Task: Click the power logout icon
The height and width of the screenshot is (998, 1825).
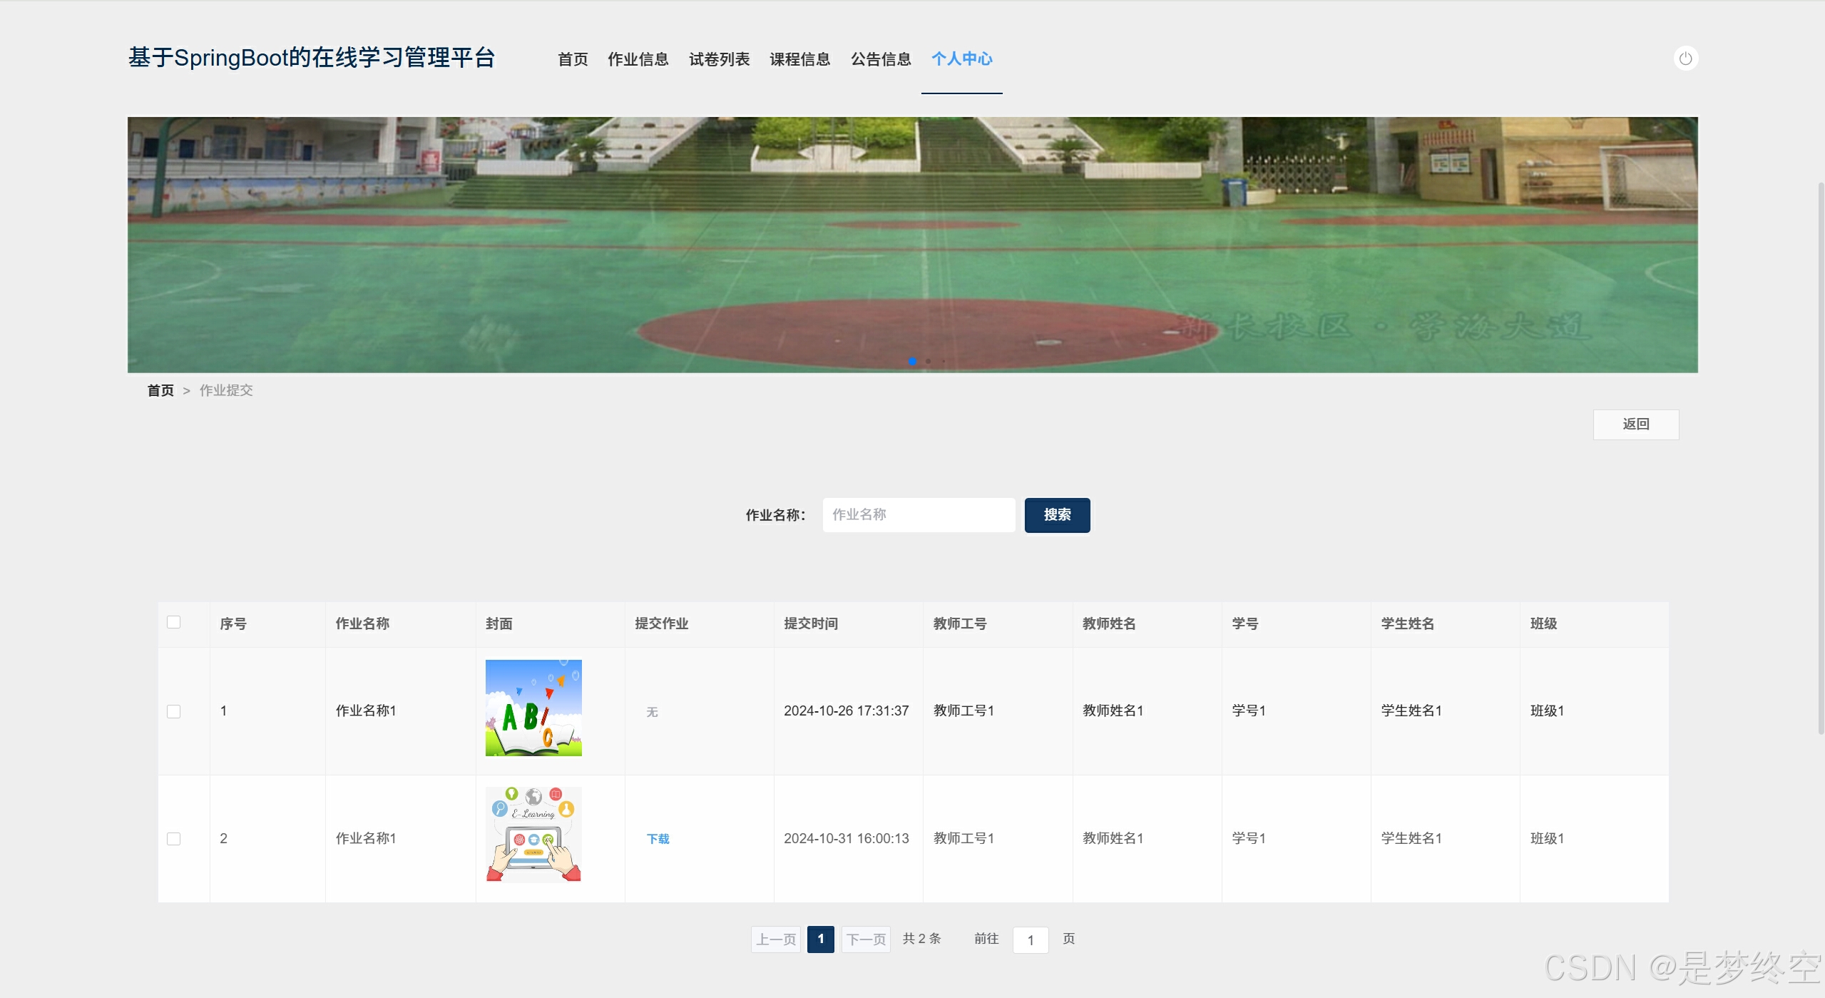Action: (1685, 58)
